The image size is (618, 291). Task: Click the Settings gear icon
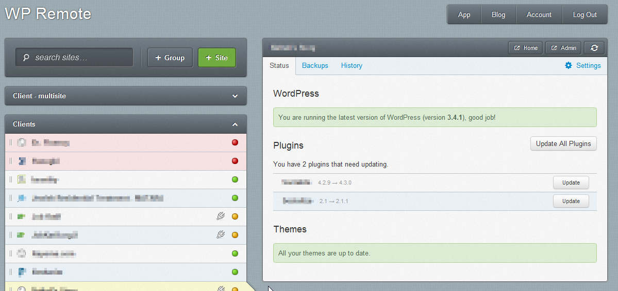[x=569, y=65]
